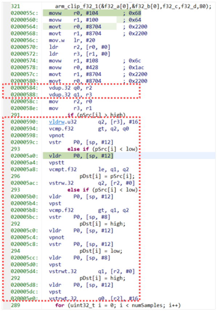Click the movw r1, #108 instruction
Viewport: 217px width, 311px height.
coord(95,61)
